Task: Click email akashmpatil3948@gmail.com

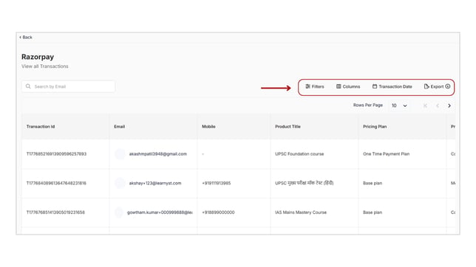Action: tap(158, 154)
